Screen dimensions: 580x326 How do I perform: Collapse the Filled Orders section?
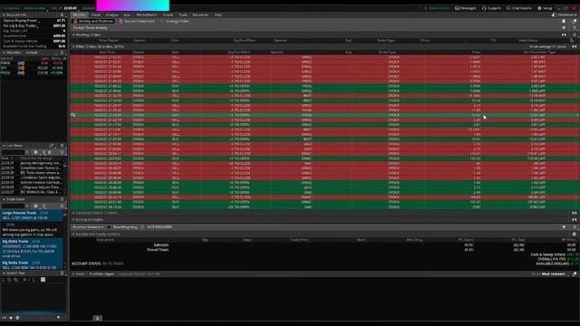(x=73, y=47)
